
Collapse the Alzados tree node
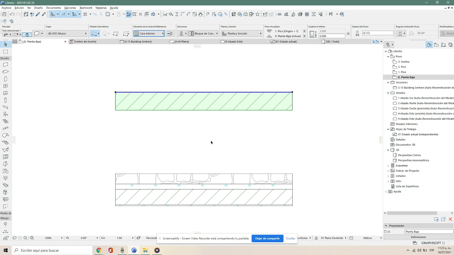(x=388, y=93)
